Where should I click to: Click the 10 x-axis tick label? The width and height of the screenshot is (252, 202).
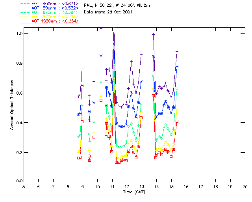coord(97,187)
